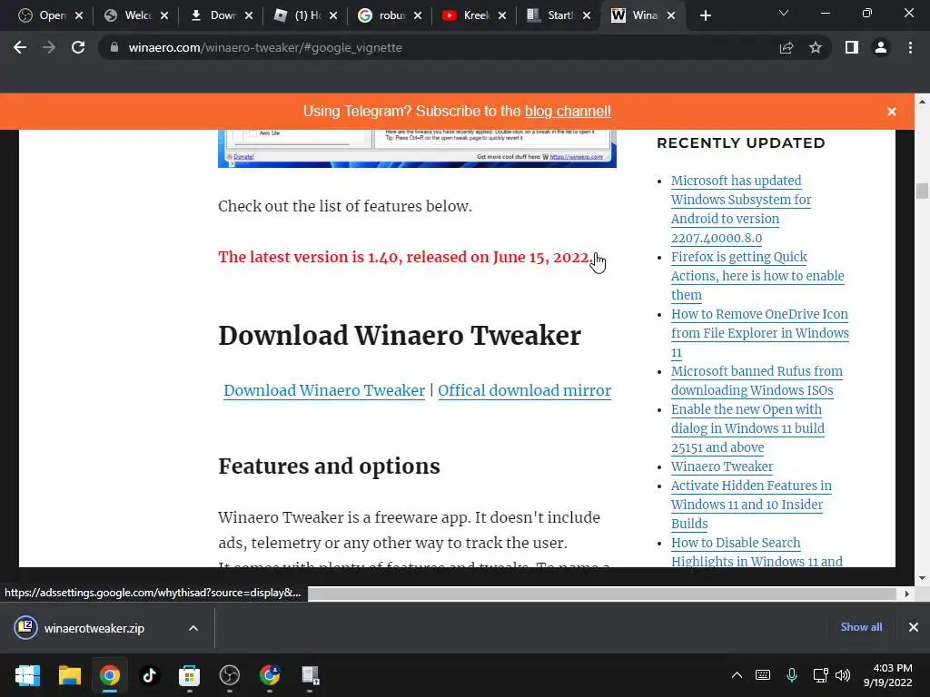
Task: Open the blog channel link in banner
Action: coord(568,111)
